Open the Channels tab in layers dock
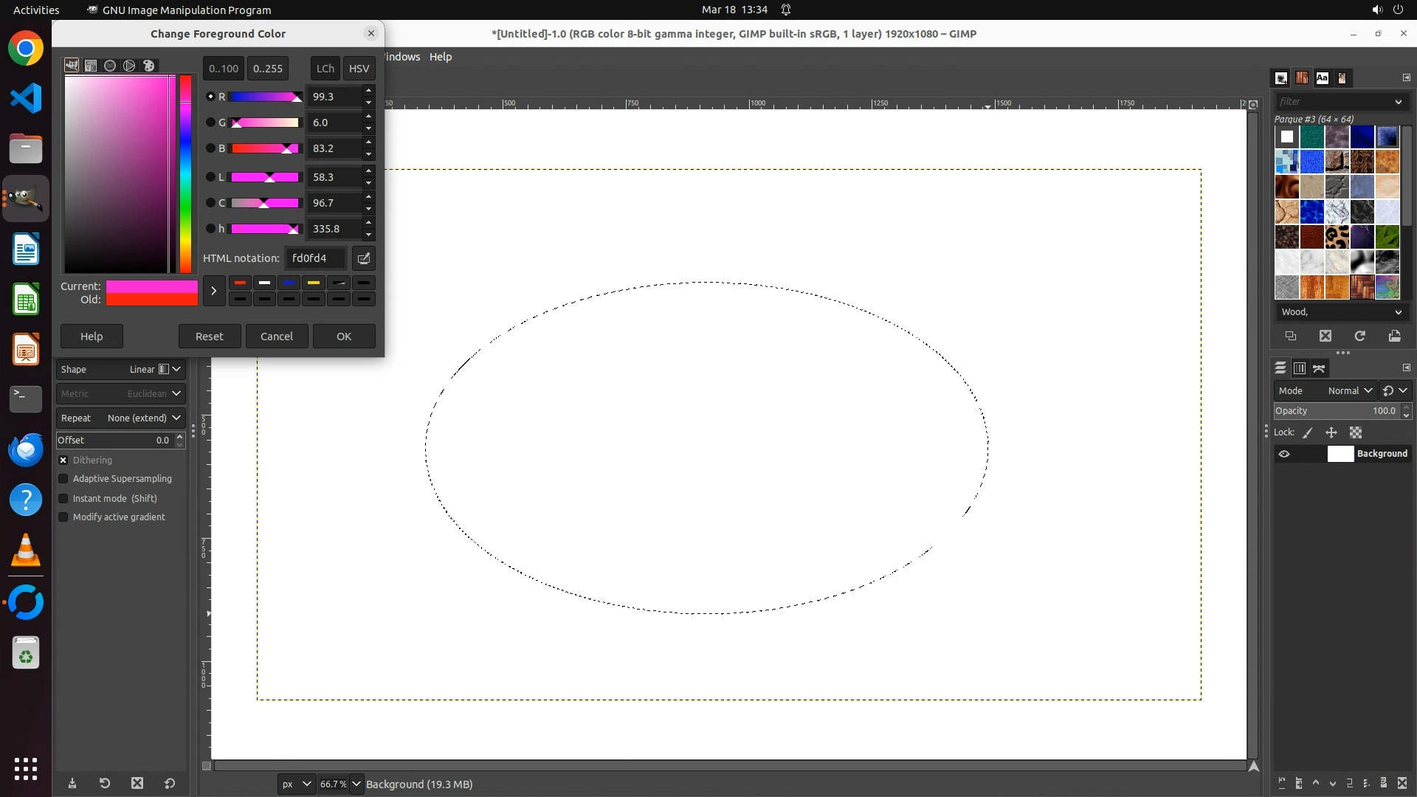 pos(1300,368)
